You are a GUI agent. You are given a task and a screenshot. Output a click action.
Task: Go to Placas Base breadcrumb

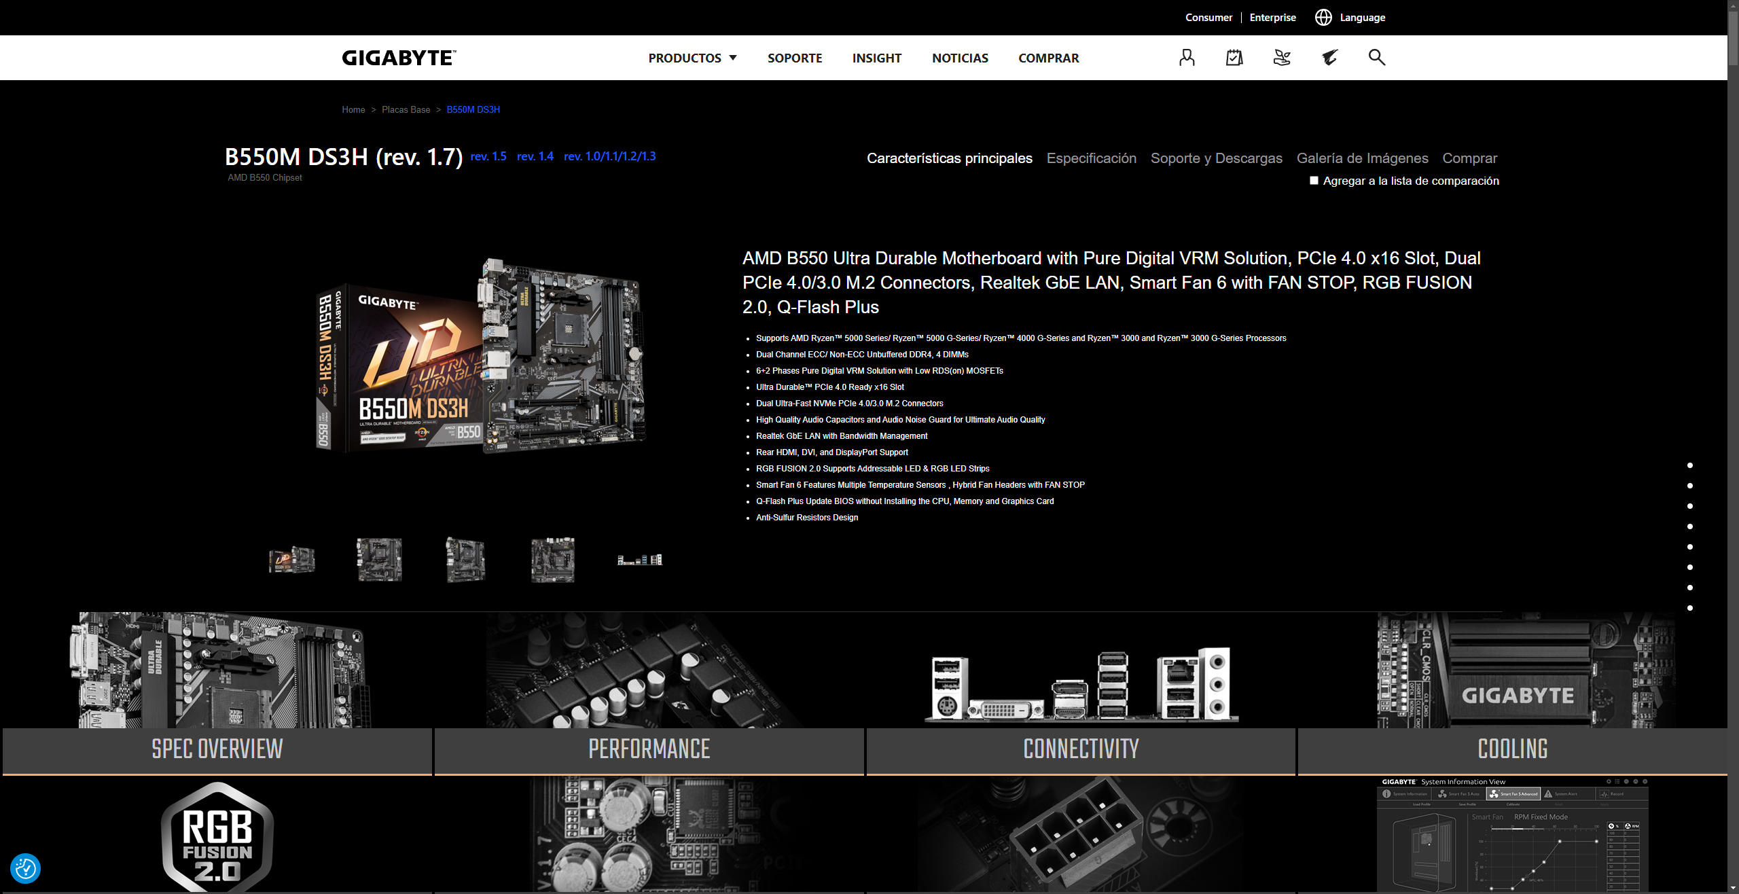406,109
